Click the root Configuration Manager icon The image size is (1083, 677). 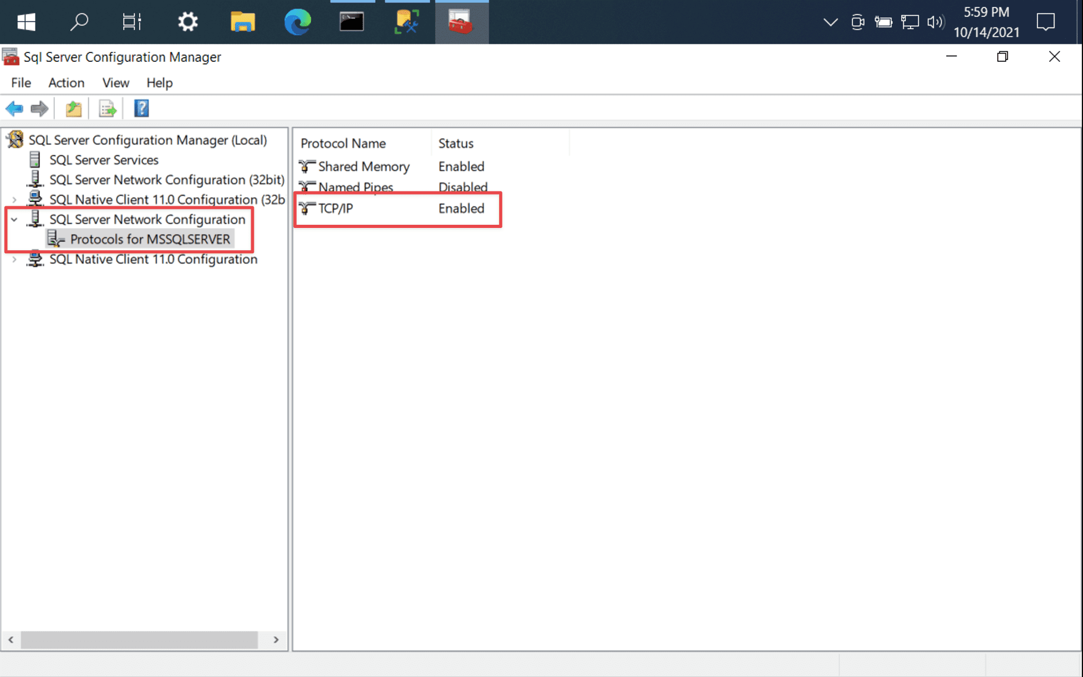tap(15, 140)
